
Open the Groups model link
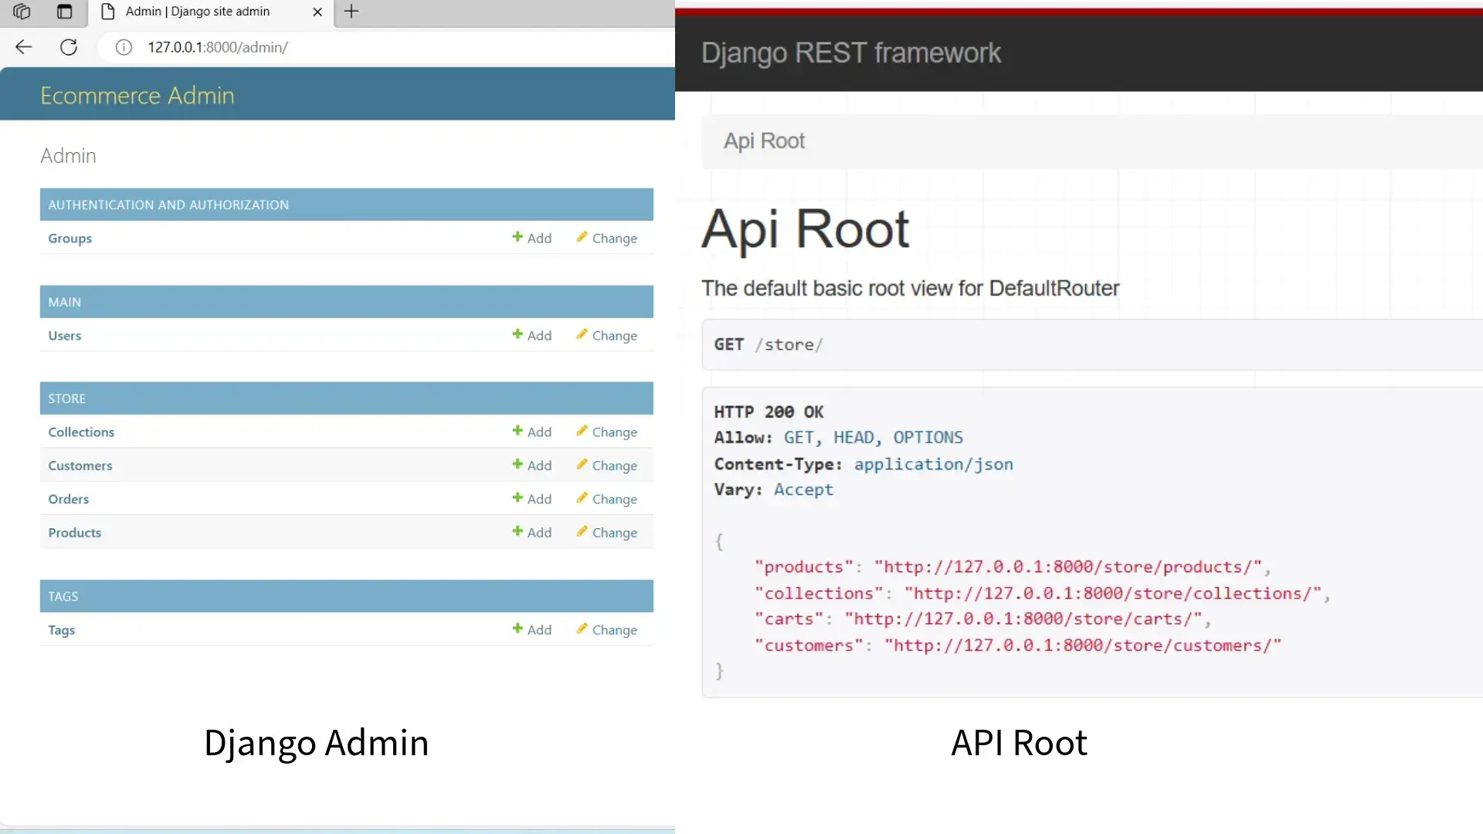(x=70, y=239)
